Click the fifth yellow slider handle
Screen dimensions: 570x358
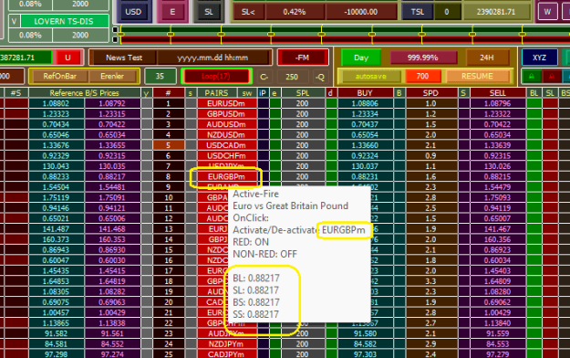coord(322,34)
